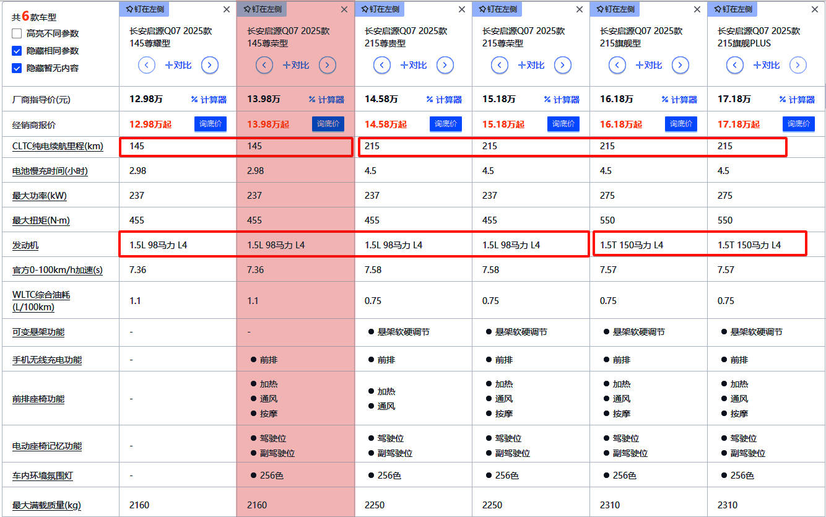
Task: Click 询底价 for 16.18万起
Action: coord(681,124)
